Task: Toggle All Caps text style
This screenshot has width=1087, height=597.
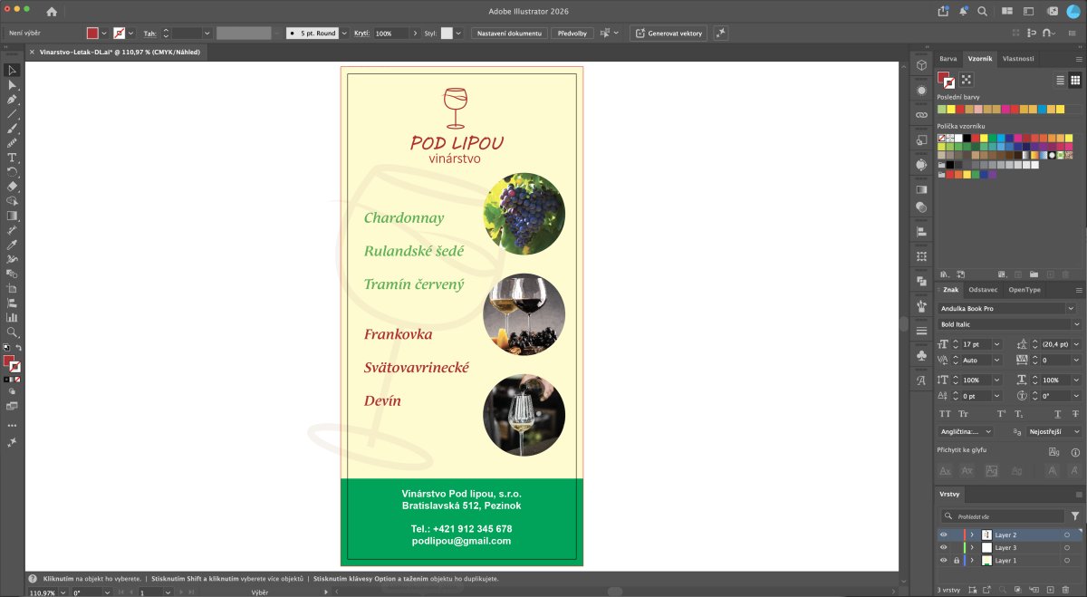Action: [x=945, y=414]
